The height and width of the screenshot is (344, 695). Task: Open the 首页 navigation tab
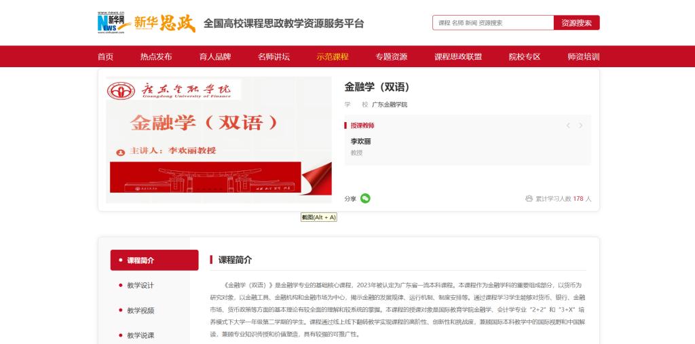click(x=105, y=57)
